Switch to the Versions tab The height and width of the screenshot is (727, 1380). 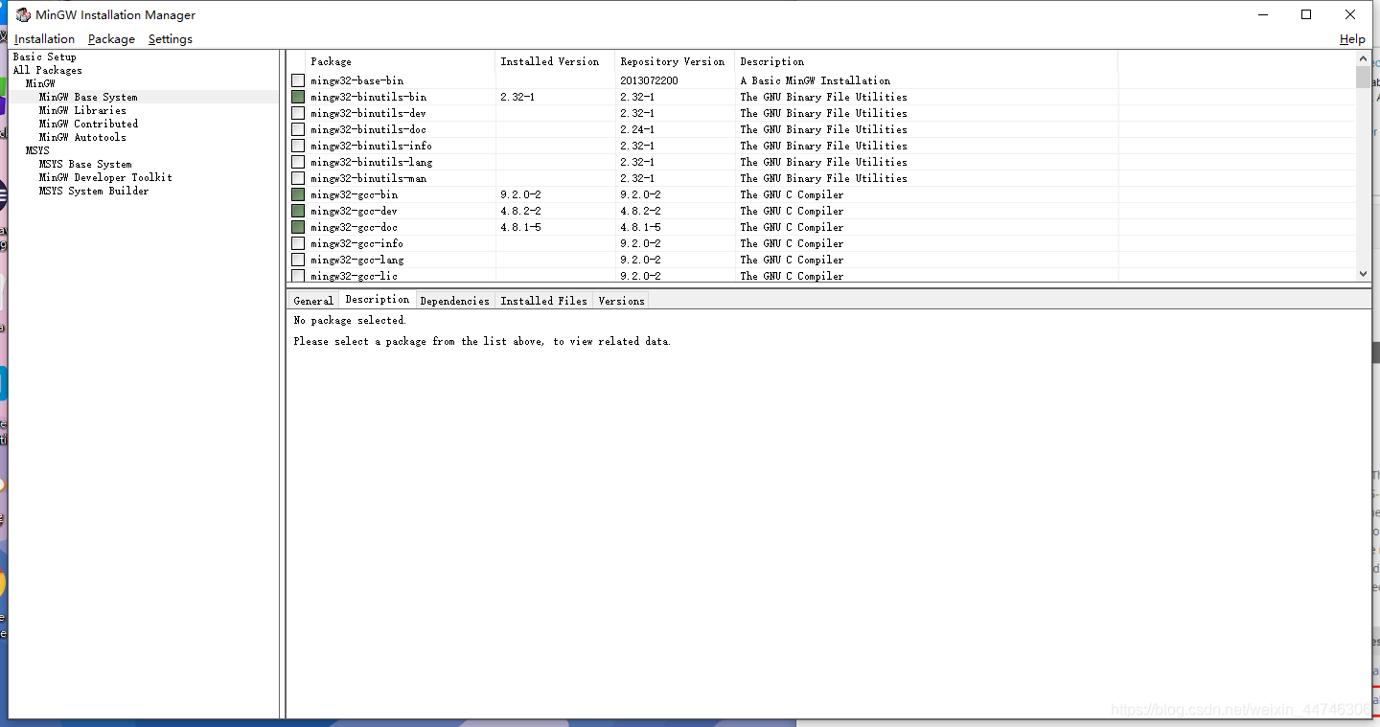click(621, 301)
